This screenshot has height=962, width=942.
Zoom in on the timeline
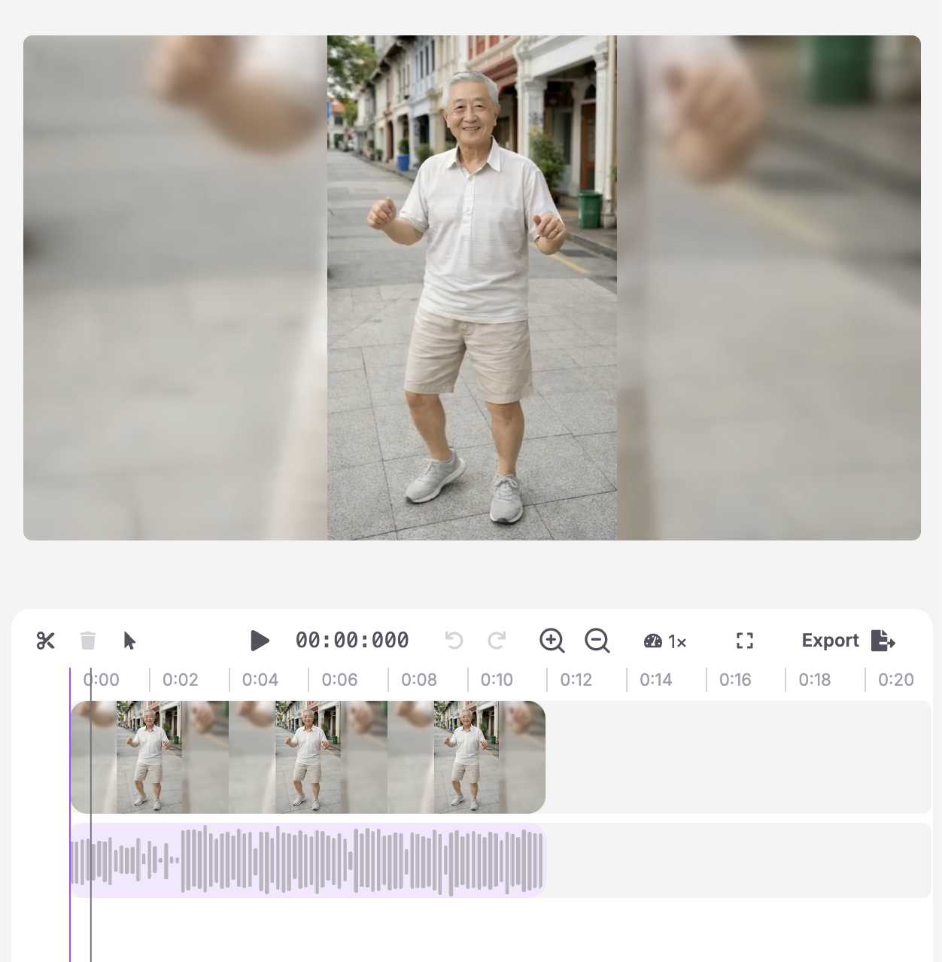552,641
